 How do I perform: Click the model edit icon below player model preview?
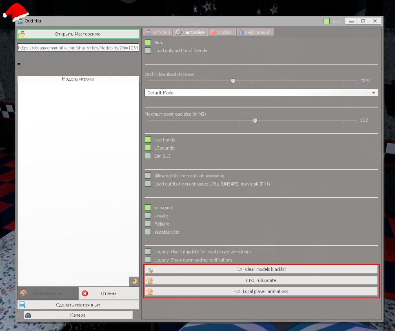coord(134,282)
